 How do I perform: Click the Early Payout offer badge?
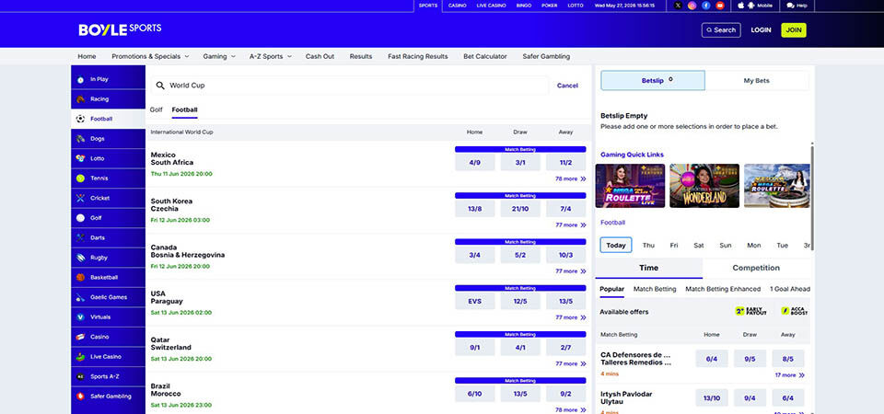[751, 311]
